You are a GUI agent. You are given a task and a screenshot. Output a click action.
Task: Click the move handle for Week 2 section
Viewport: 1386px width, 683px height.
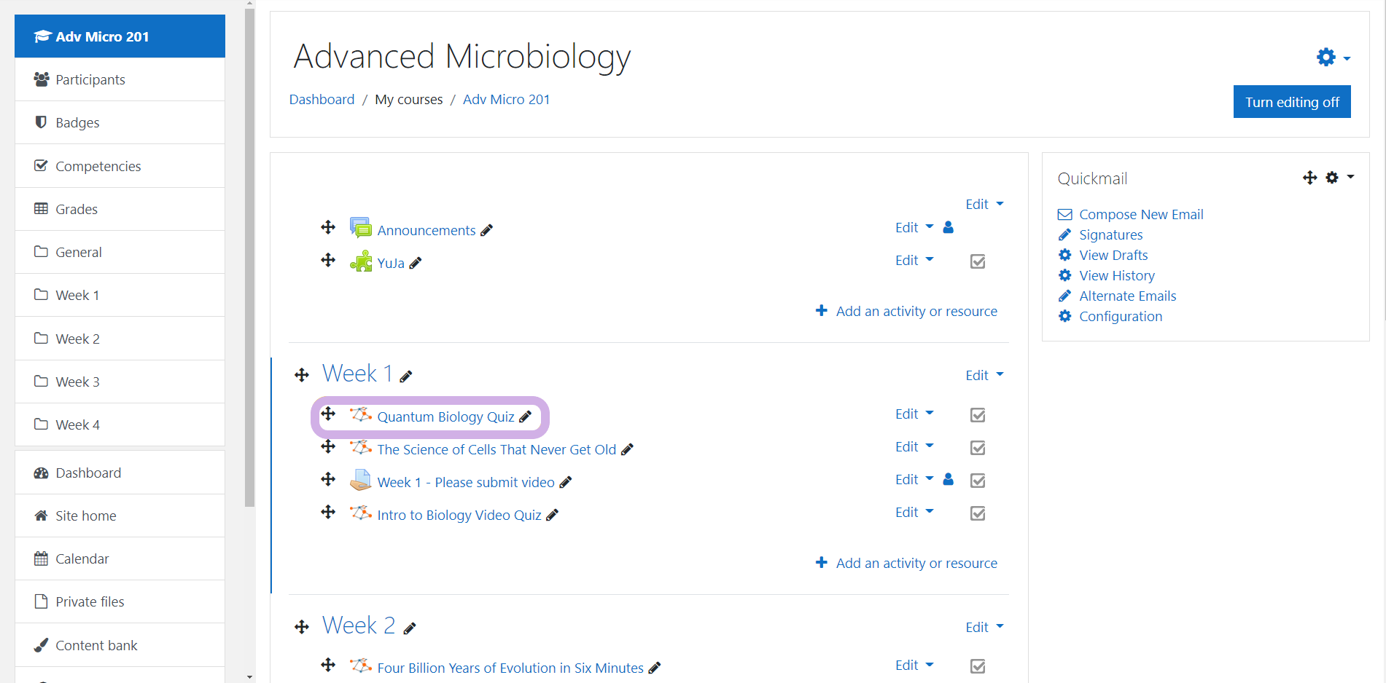click(x=302, y=627)
